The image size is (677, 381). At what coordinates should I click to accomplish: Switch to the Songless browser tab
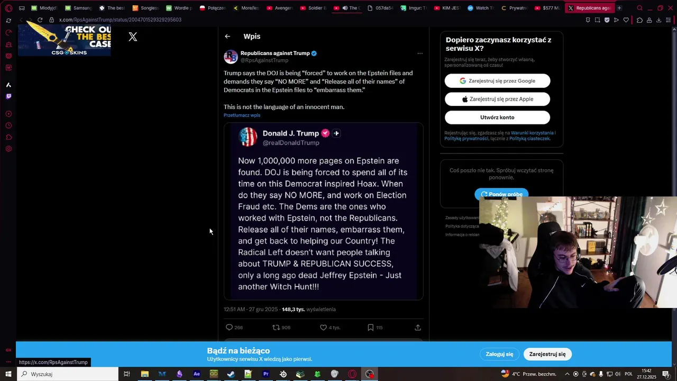[145, 8]
